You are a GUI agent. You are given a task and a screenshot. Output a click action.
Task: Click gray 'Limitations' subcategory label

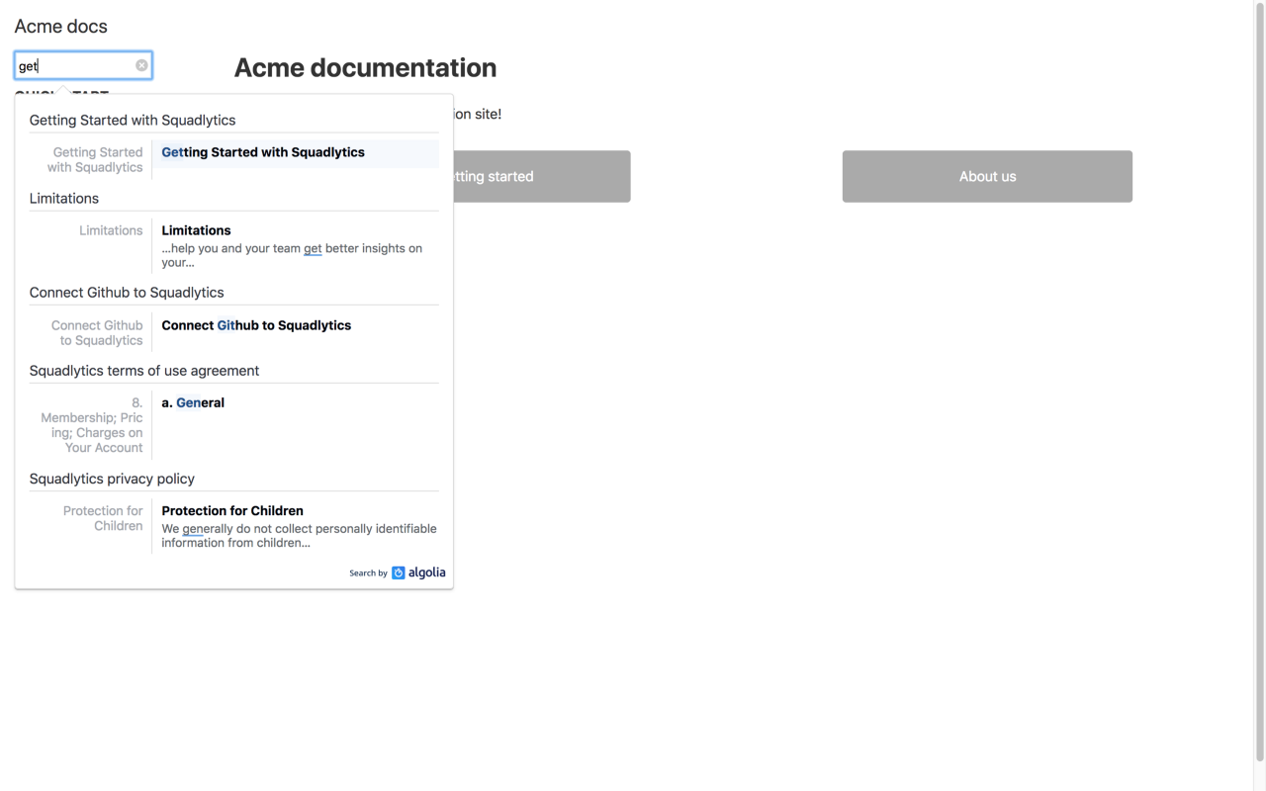[x=111, y=230]
